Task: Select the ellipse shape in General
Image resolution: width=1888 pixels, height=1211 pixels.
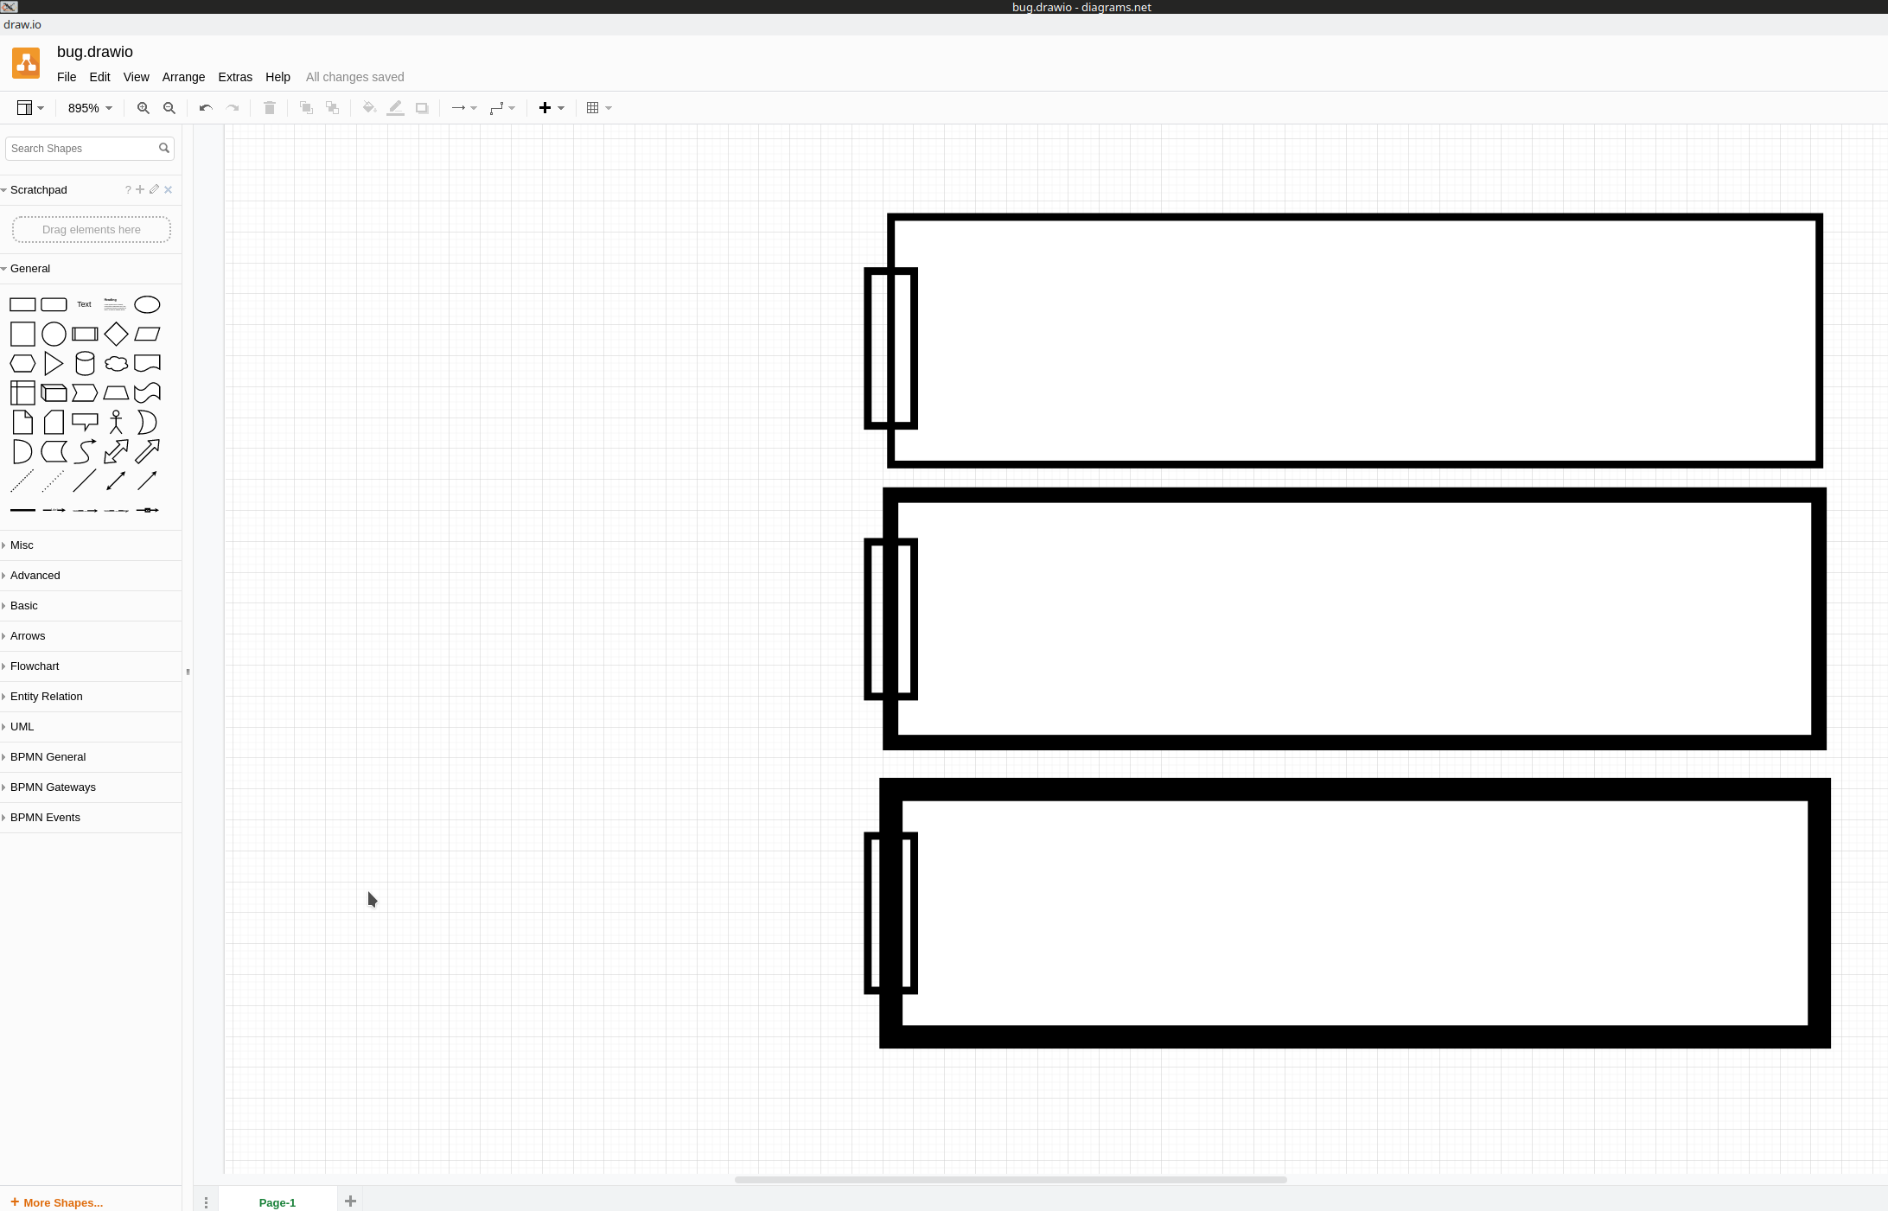Action: point(147,304)
